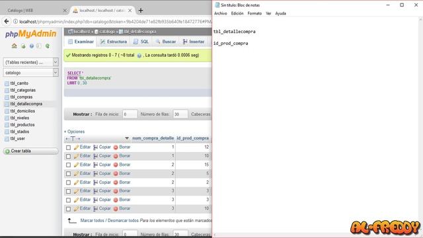Viewport: 423px width, 238px height.
Task: Click the edit pencil for row with id_prod_compra 12
Action: 77,147
